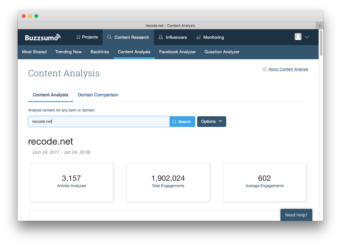Select the Content Analysis sub-tab
This screenshot has width=341, height=246.
pos(50,95)
